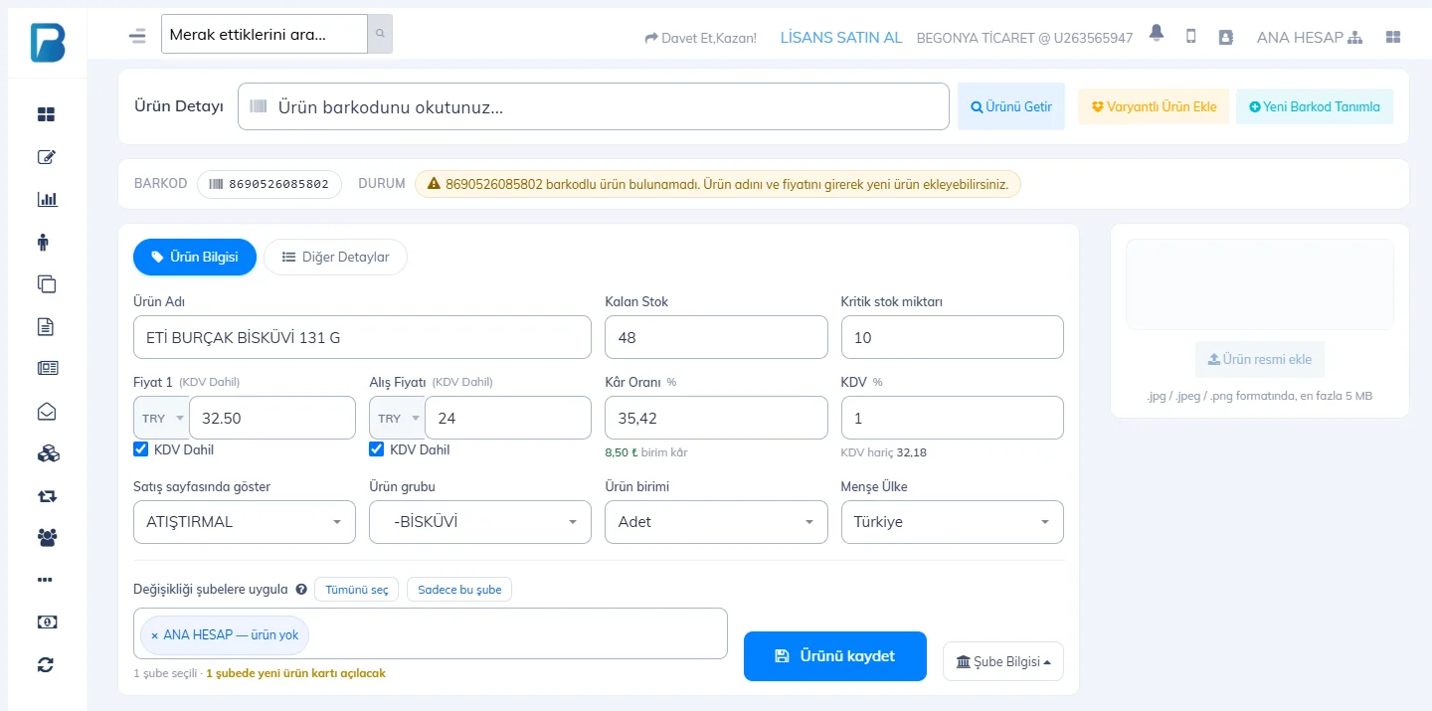1432x711 pixels.
Task: Open the stacked boxes stock icon
Action: pyautogui.click(x=48, y=453)
